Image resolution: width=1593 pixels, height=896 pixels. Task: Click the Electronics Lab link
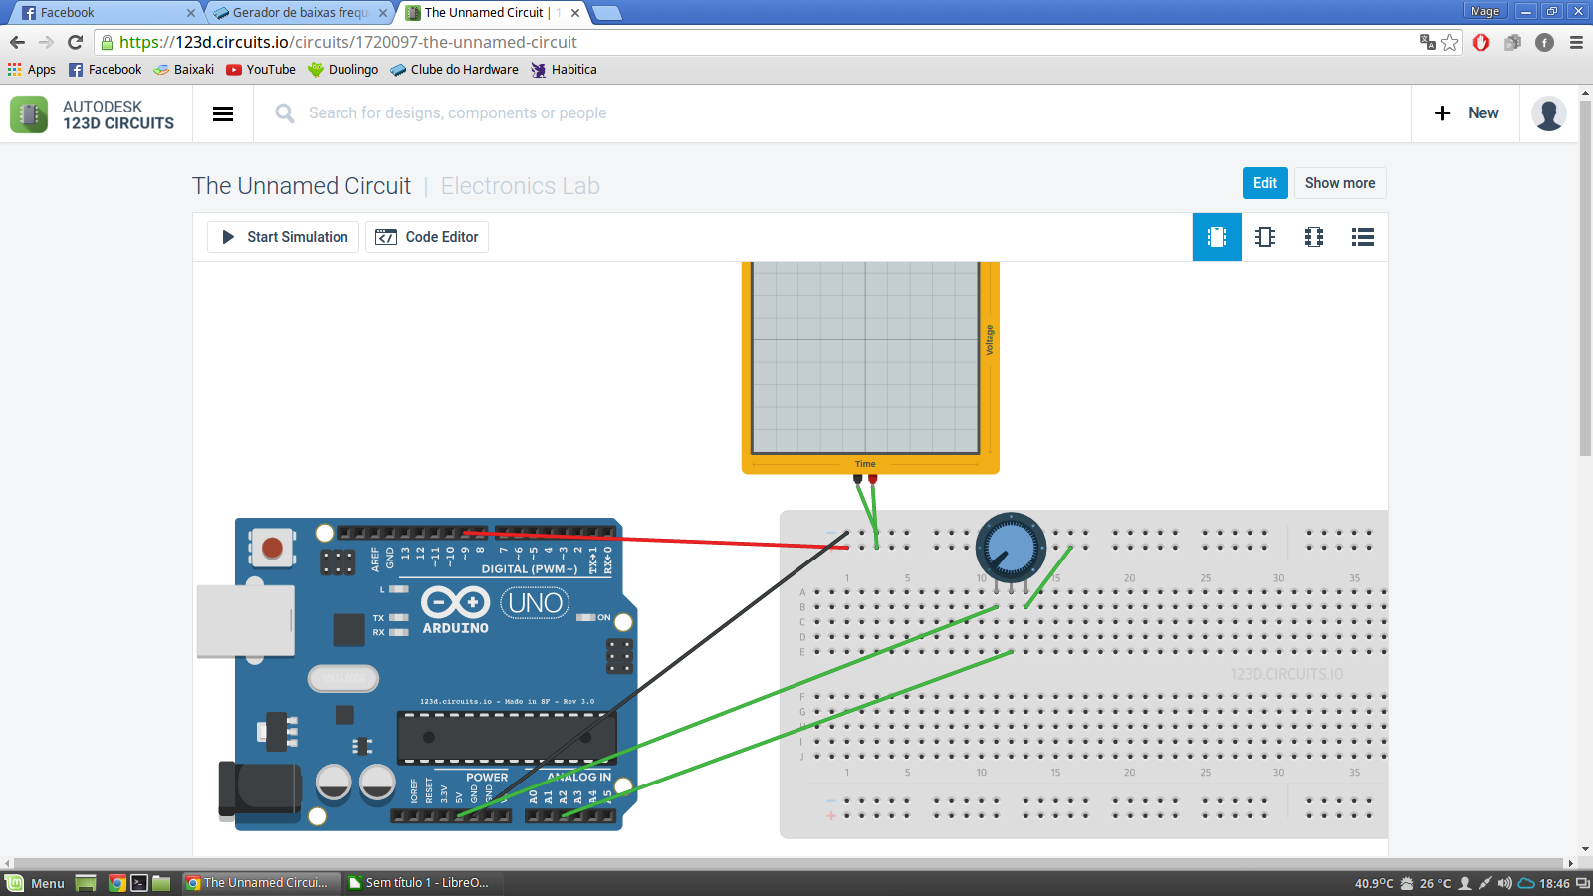tap(520, 186)
